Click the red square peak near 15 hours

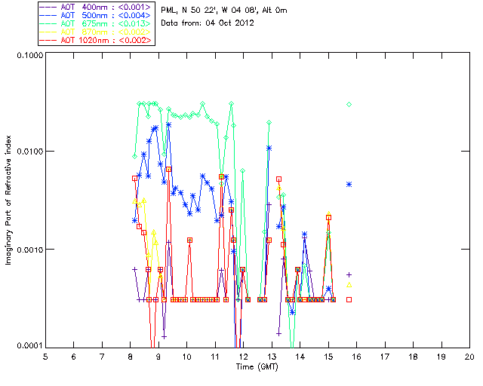[x=329, y=217]
